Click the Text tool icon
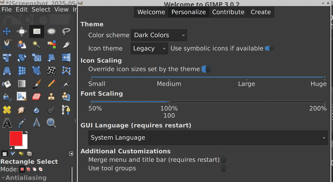Image resolution: width=333 pixels, height=182 pixels. coord(7,123)
